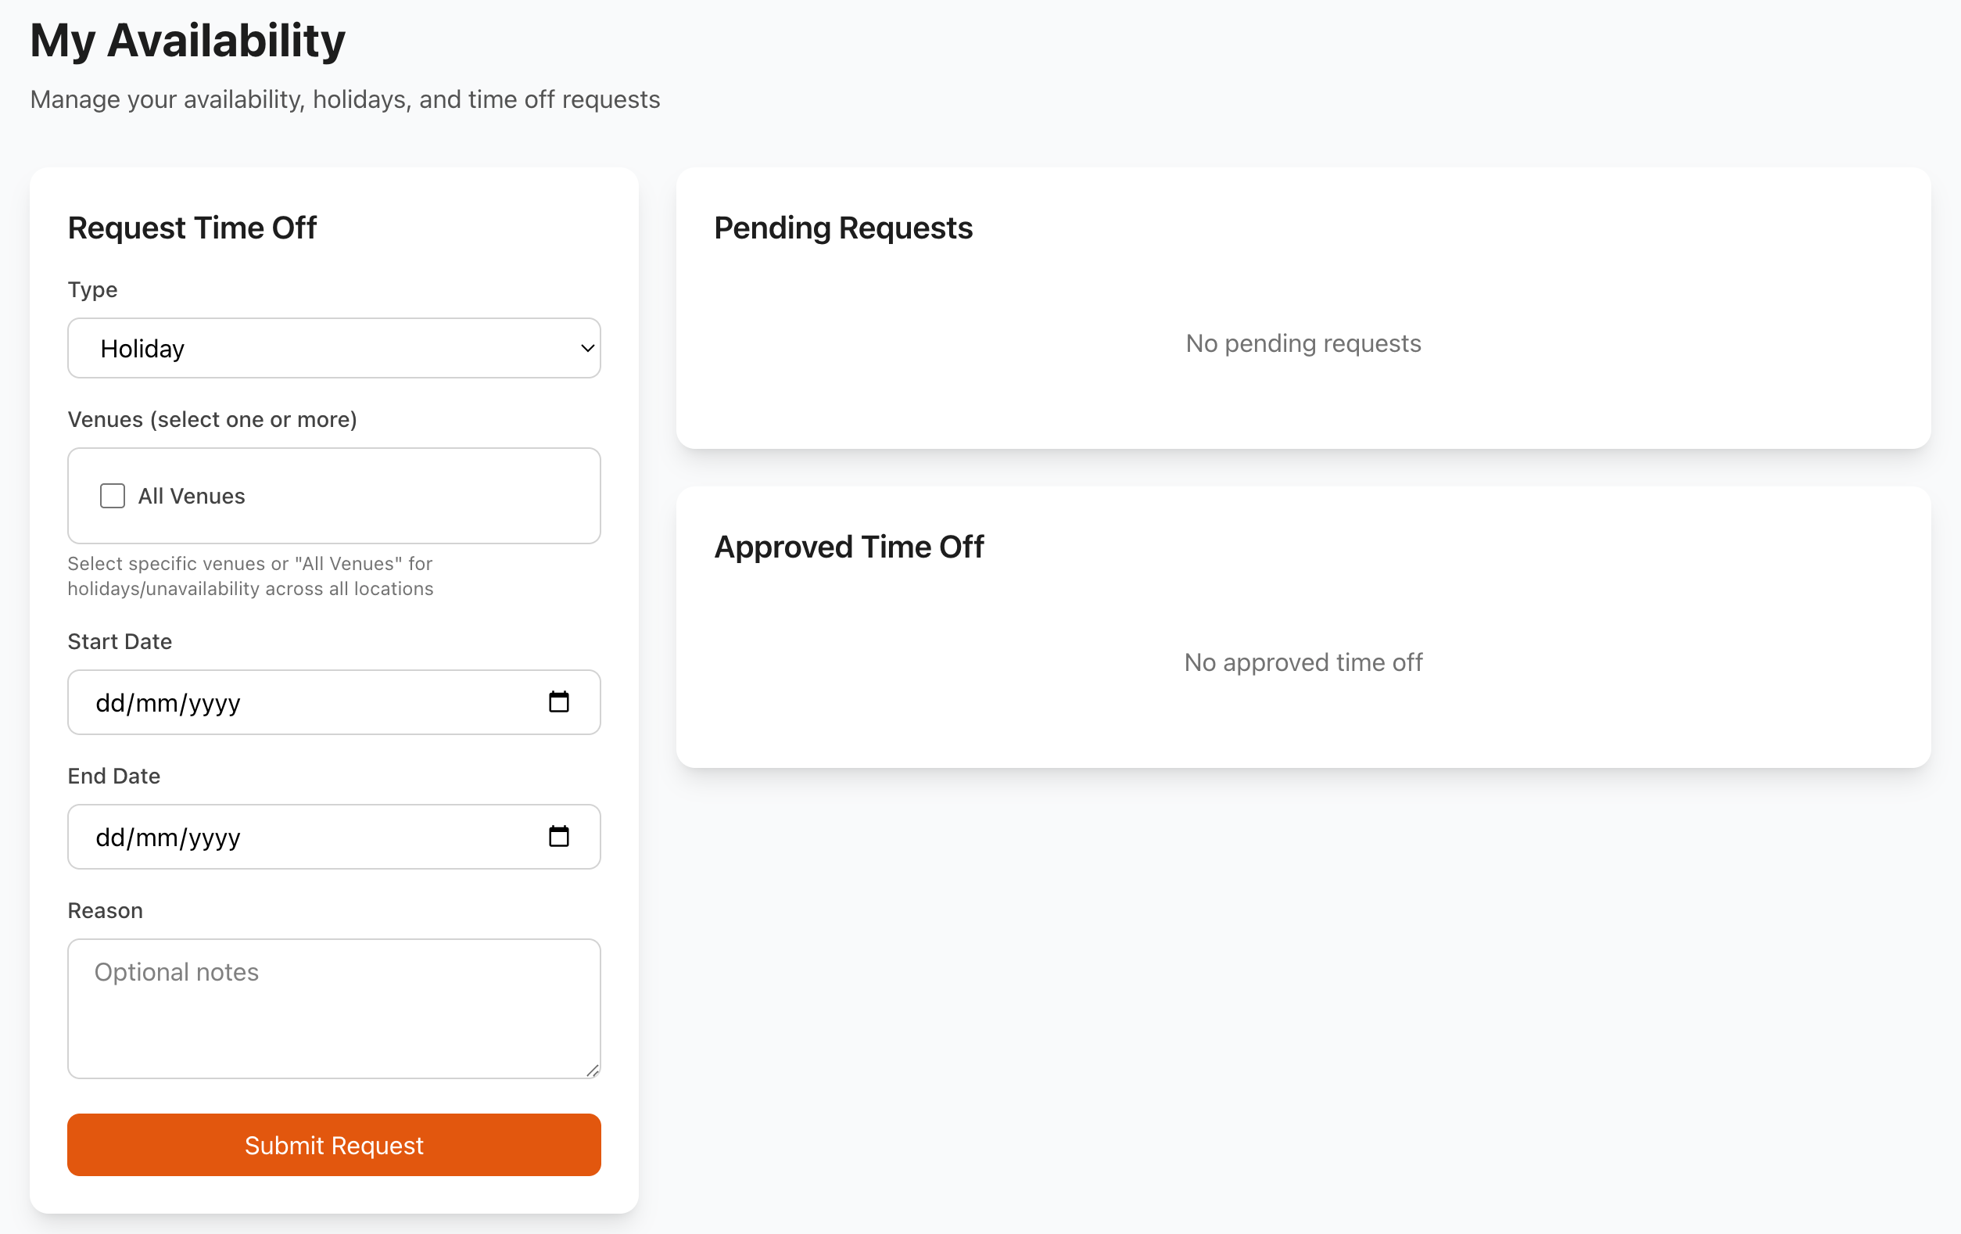Click the venues helper text below the checkbox

tap(250, 576)
